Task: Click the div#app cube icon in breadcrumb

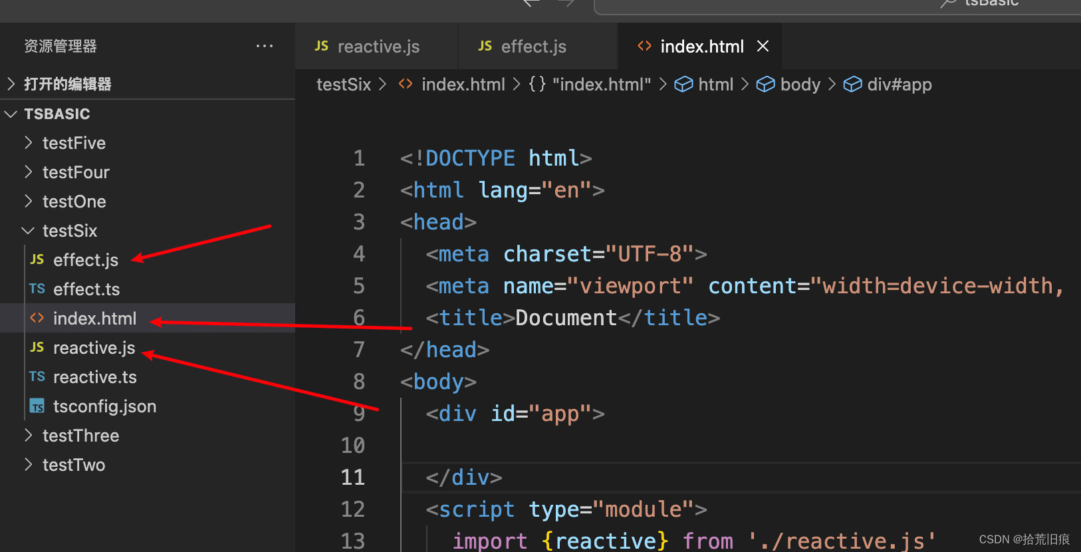Action: (x=852, y=84)
